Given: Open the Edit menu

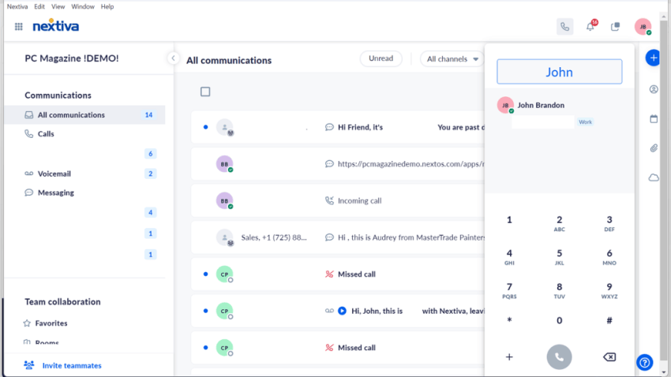Looking at the screenshot, I should point(39,6).
